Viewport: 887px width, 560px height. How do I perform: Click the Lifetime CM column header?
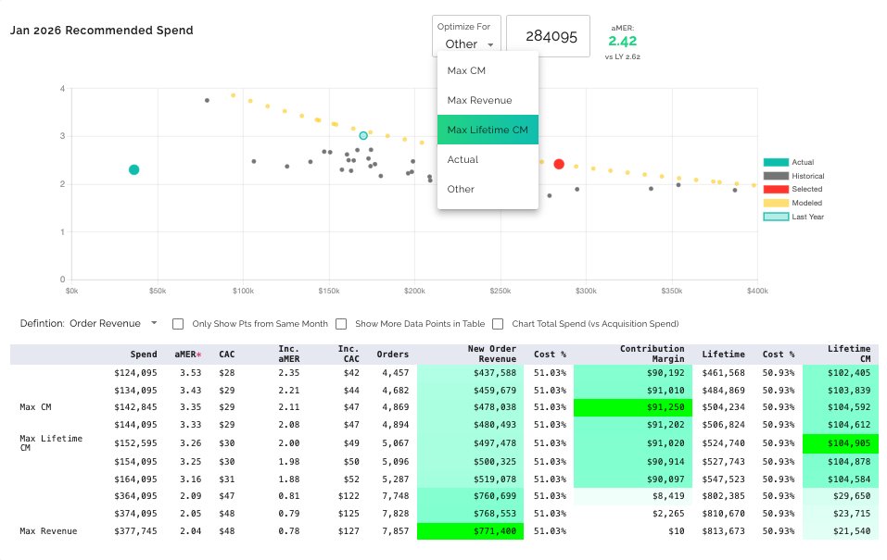[848, 354]
